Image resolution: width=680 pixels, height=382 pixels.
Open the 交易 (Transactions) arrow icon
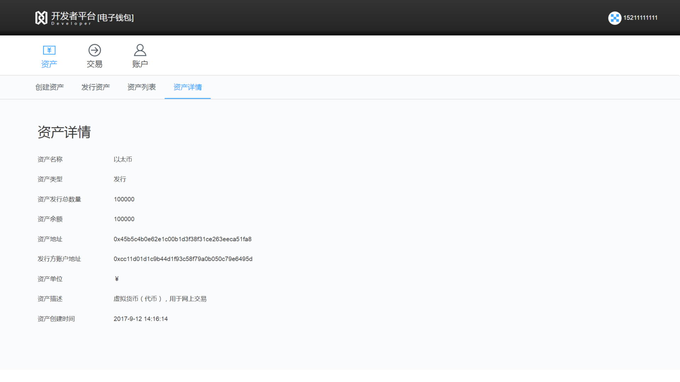pos(95,50)
